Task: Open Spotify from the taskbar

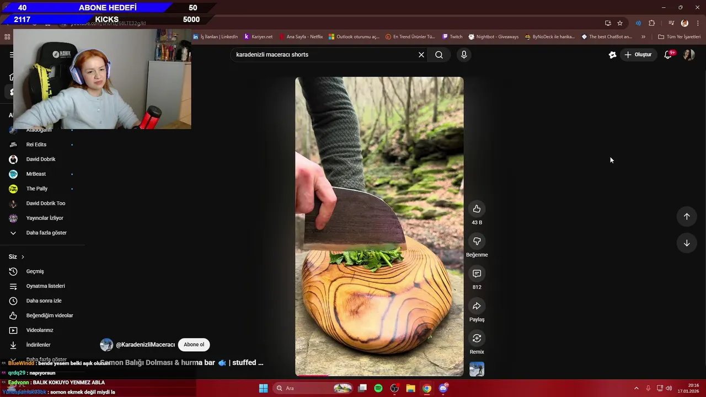Action: 378,388
